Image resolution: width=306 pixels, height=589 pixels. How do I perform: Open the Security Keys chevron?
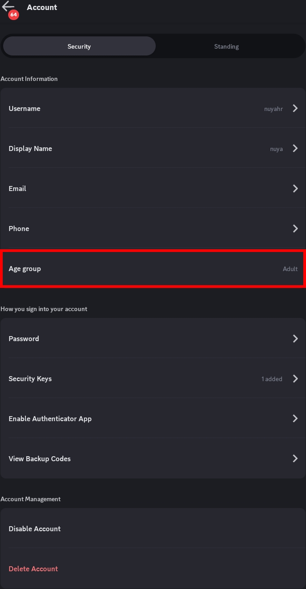tap(295, 378)
